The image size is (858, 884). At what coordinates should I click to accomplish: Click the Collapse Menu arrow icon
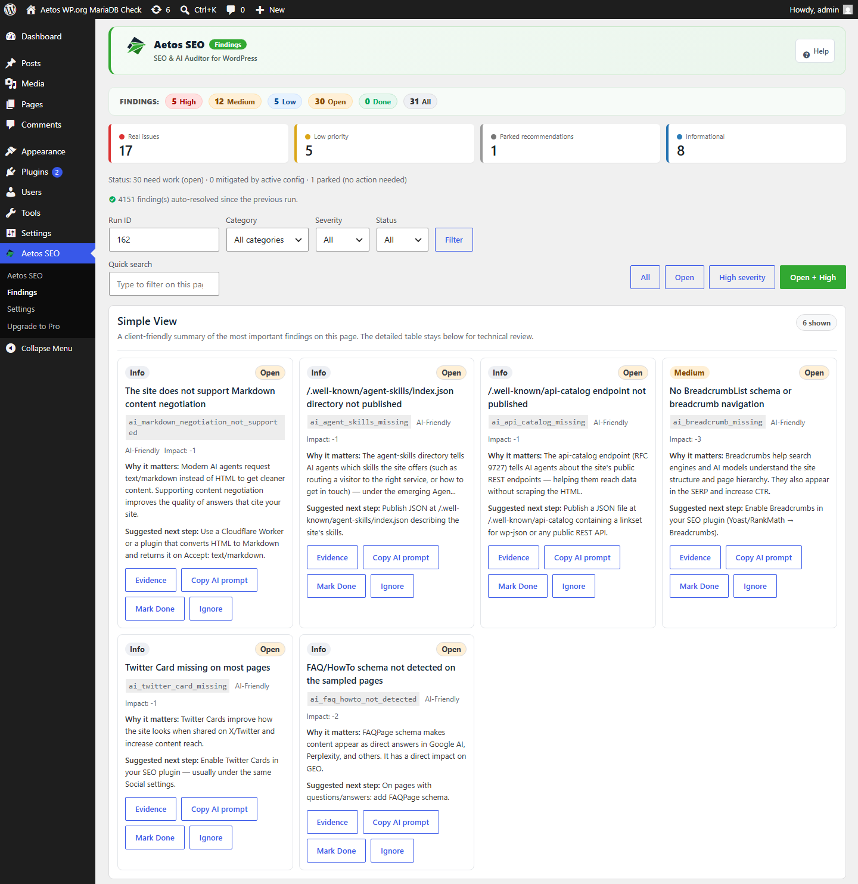(11, 348)
